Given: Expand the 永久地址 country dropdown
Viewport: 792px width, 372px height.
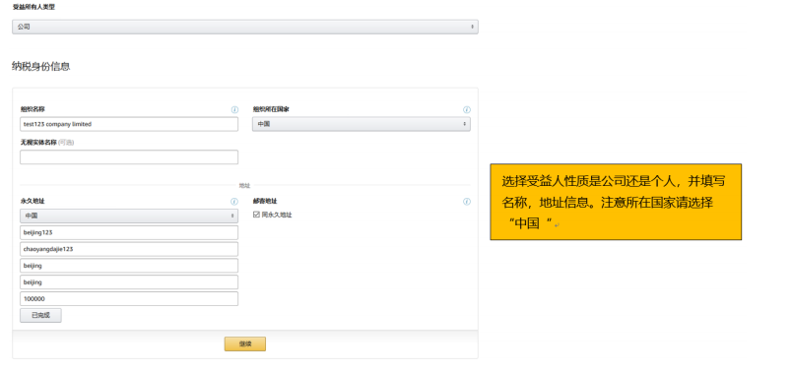Looking at the screenshot, I should click(129, 216).
